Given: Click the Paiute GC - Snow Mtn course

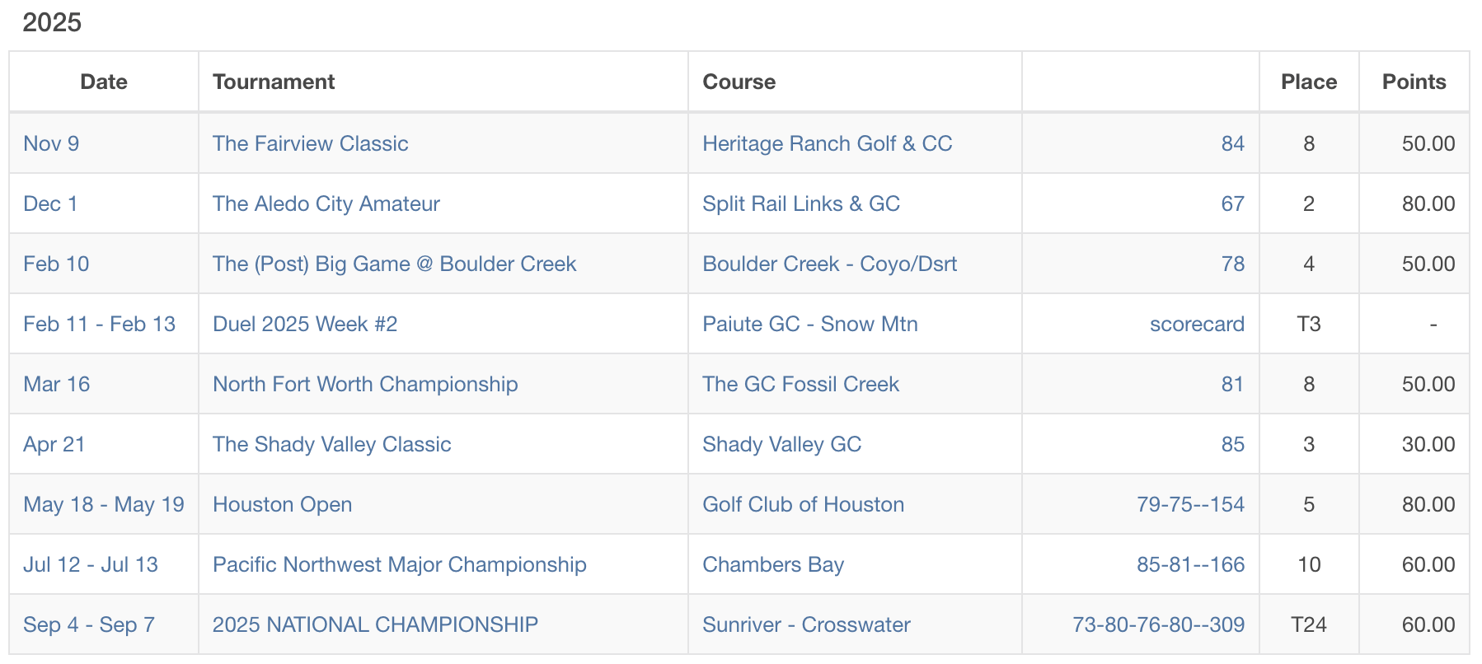Looking at the screenshot, I should click(x=810, y=324).
